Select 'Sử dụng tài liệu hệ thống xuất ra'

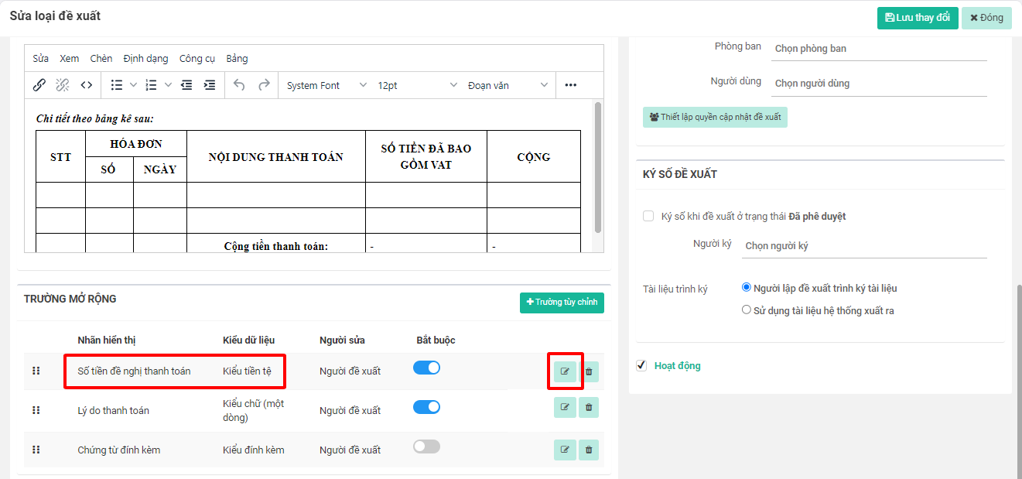(x=747, y=310)
